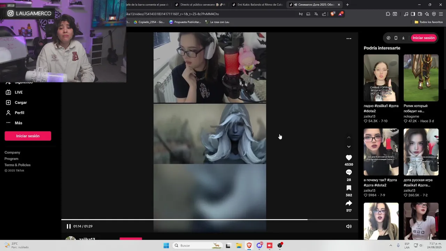The image size is (446, 251).
Task: Click the mobile app phone icon in header
Action: pyautogui.click(x=396, y=38)
